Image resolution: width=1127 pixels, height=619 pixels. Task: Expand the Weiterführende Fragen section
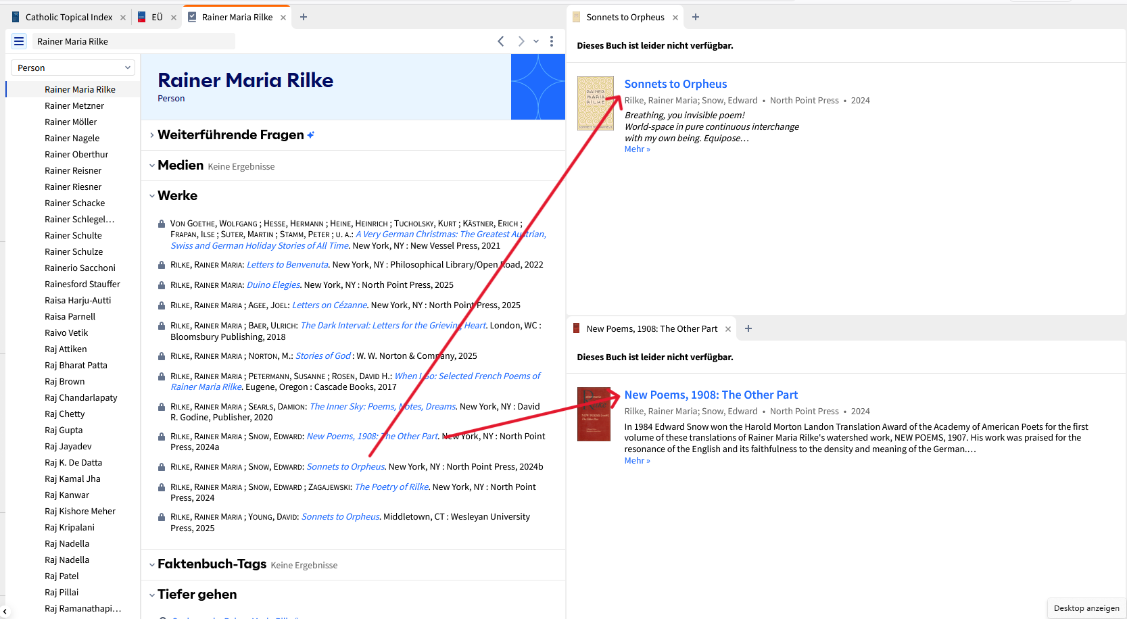point(151,134)
